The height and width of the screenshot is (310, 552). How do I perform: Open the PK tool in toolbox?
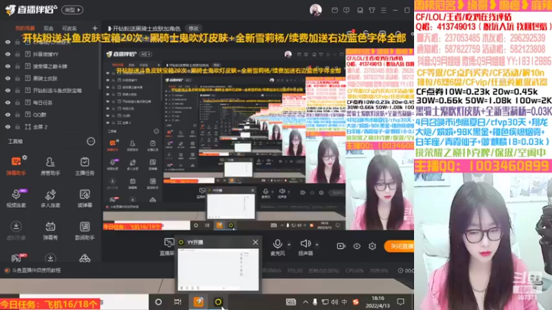click(x=16, y=258)
